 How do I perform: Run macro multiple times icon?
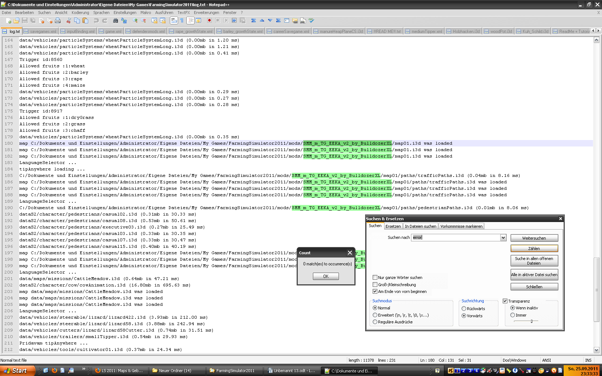(234, 21)
